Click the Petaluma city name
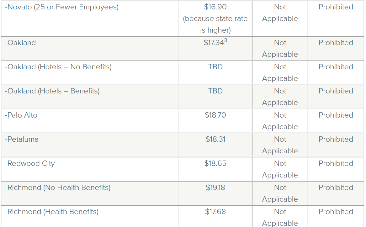Image resolution: width=366 pixels, height=227 pixels. point(22,140)
